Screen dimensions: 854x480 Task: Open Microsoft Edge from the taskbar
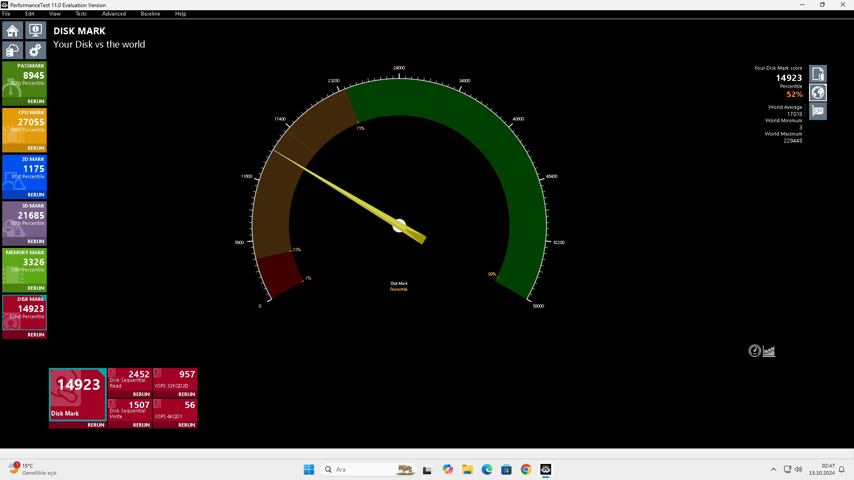pyautogui.click(x=487, y=469)
